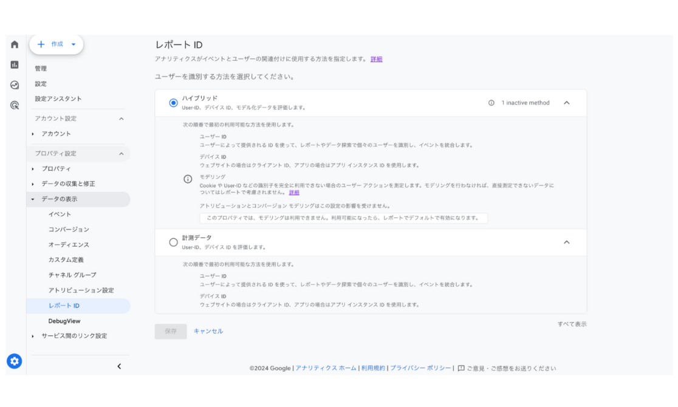Click すべて表示 text below the panel
This screenshot has height=407, width=678.
click(572, 324)
